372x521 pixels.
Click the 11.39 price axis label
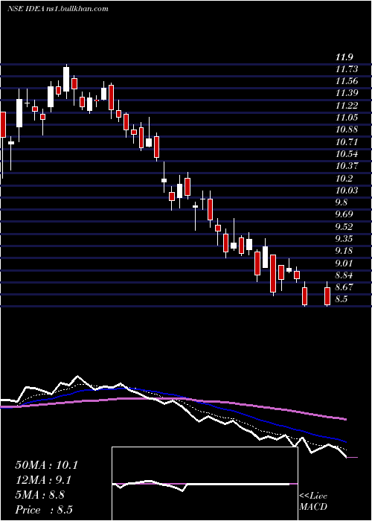click(347, 93)
